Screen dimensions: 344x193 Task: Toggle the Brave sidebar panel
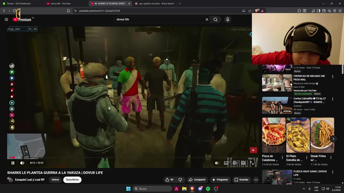pyautogui.click(x=318, y=11)
